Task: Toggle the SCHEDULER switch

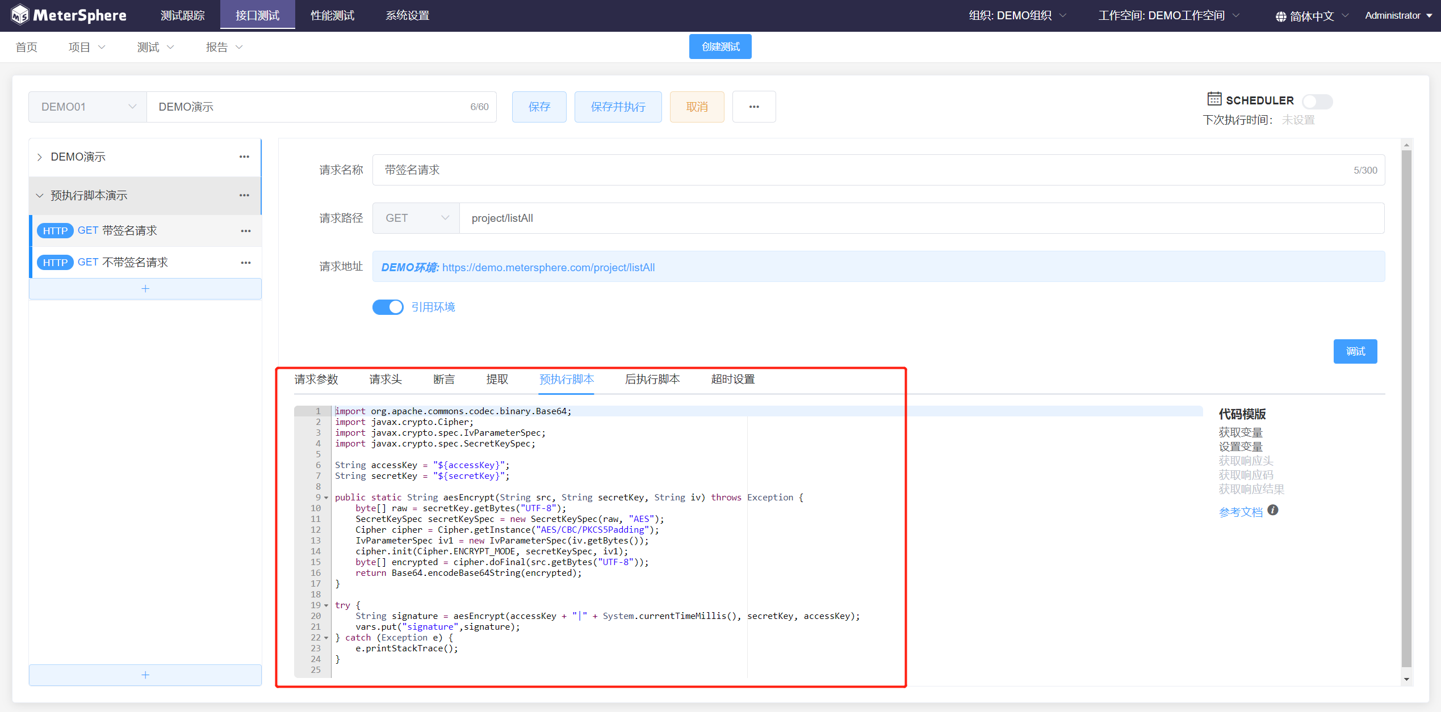Action: (x=1317, y=102)
